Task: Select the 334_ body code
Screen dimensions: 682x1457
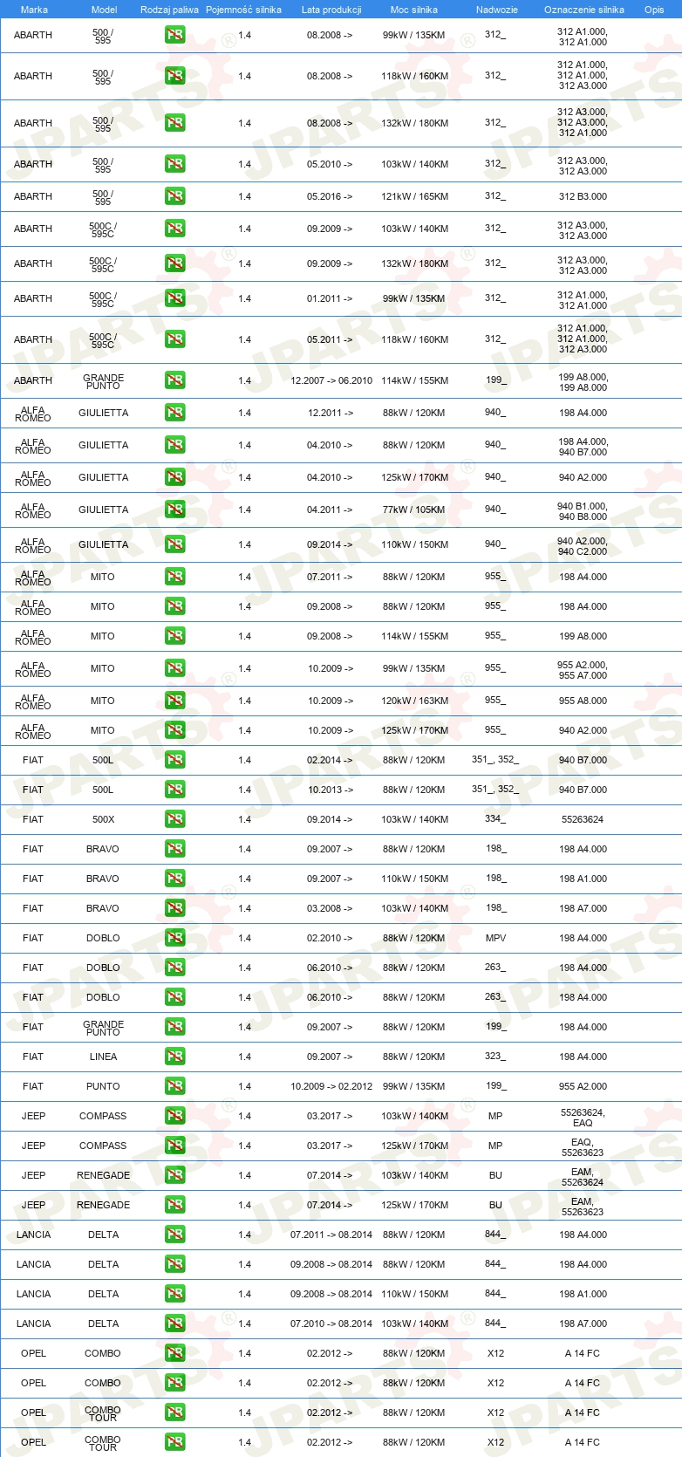Action: 495,819
